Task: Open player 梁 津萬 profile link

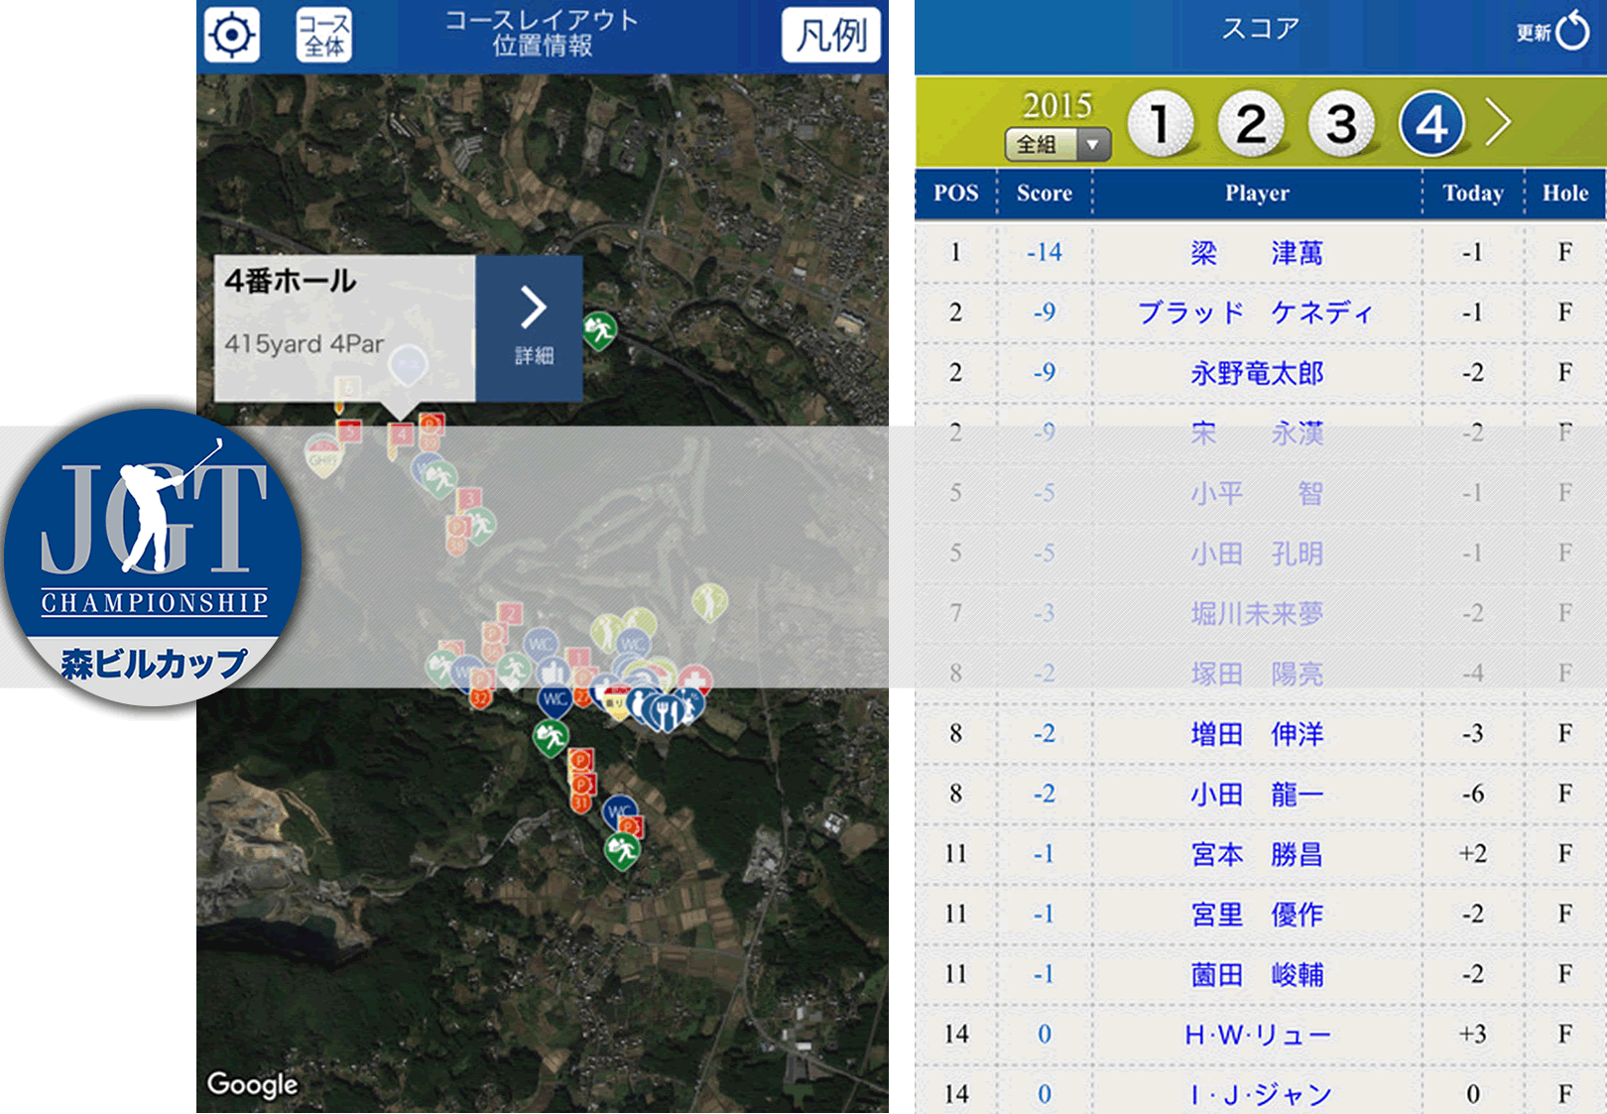Action: point(1256,253)
